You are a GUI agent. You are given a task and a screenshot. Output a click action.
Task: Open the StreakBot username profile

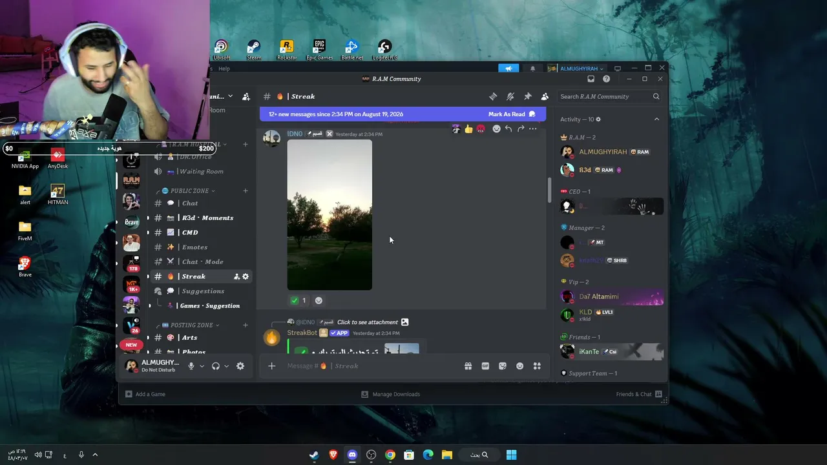302,333
